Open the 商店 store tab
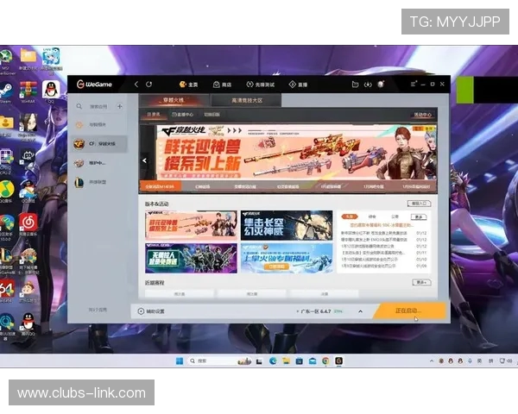The width and height of the screenshot is (518, 414). (x=223, y=85)
